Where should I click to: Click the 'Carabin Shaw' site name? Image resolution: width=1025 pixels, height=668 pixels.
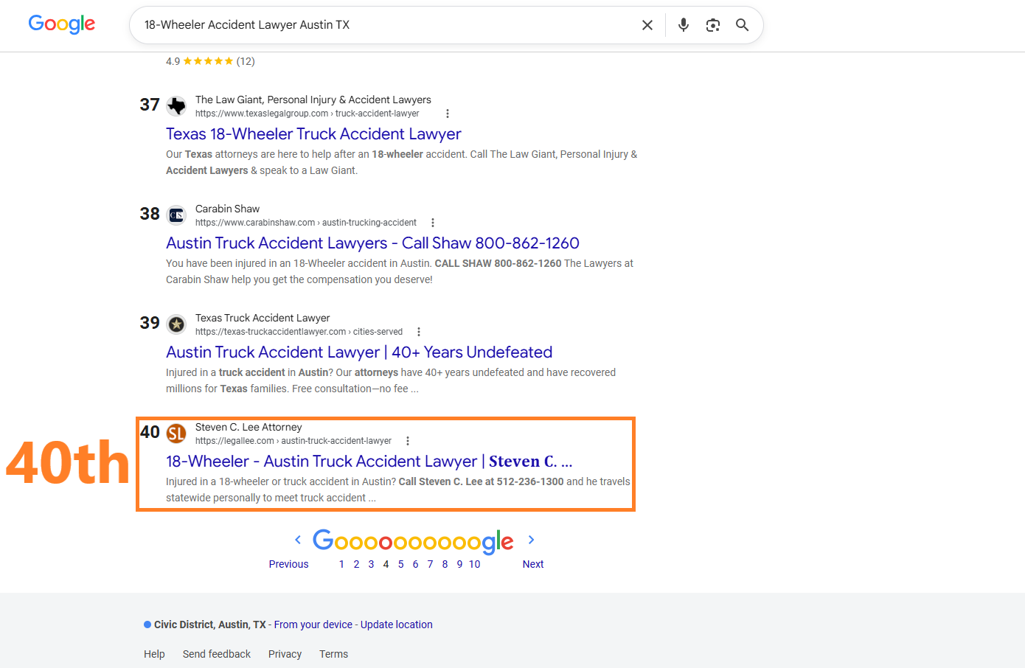pyautogui.click(x=227, y=209)
